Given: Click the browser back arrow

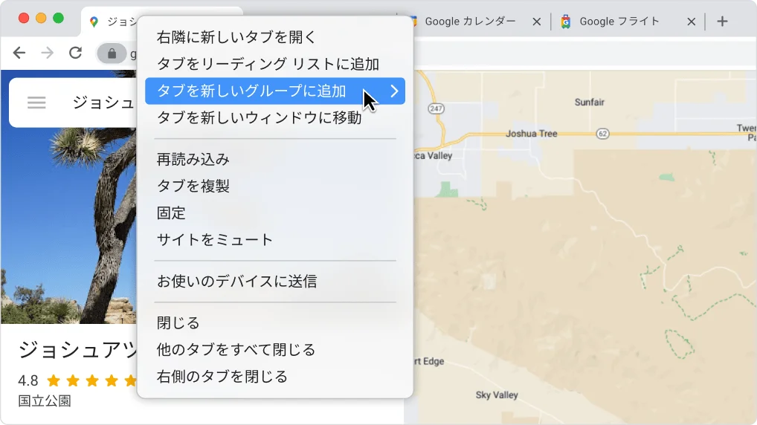Looking at the screenshot, I should click(19, 53).
